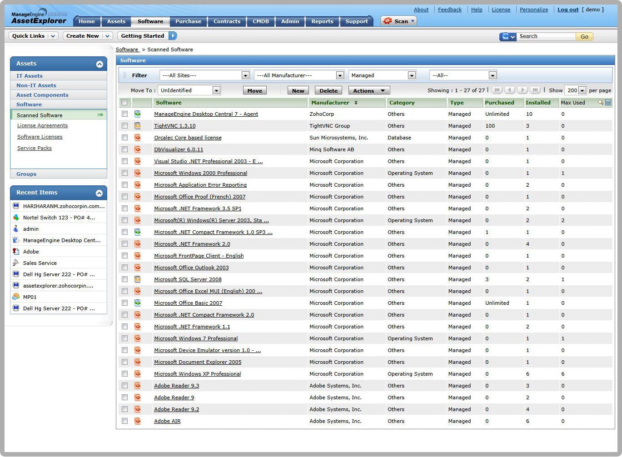This screenshot has height=457, width=622.
Task: Collapse the Recent Items panel
Action: click(x=100, y=193)
